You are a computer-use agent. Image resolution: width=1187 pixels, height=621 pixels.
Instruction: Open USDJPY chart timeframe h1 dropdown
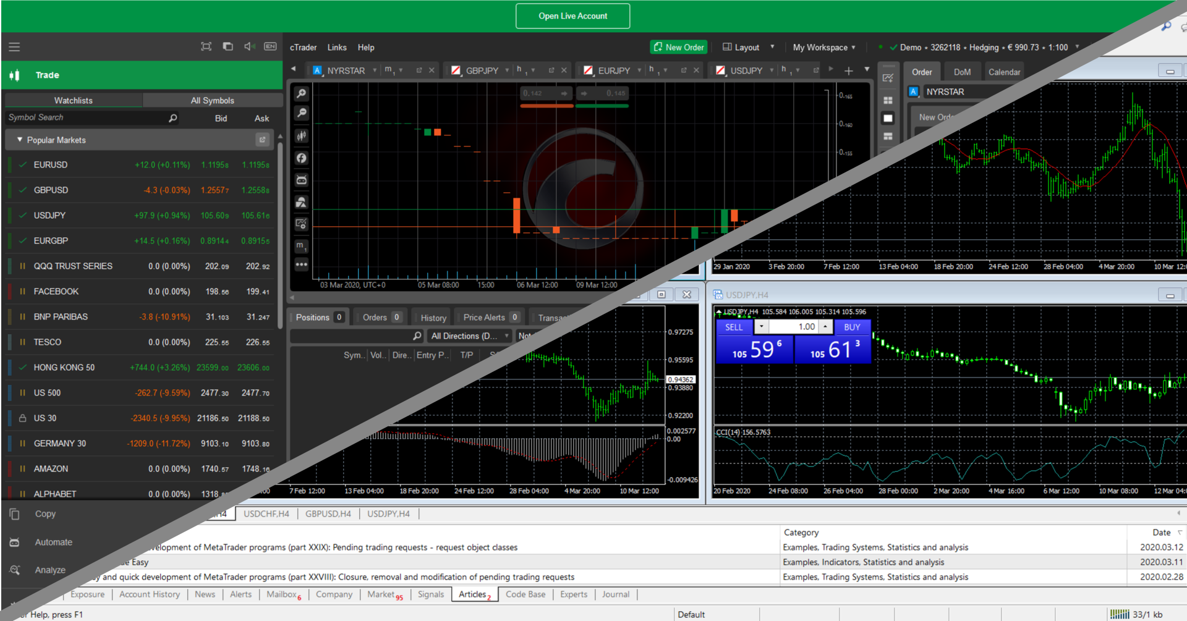click(x=789, y=70)
